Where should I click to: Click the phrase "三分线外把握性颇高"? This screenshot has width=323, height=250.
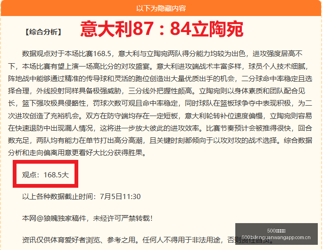coord(160,91)
